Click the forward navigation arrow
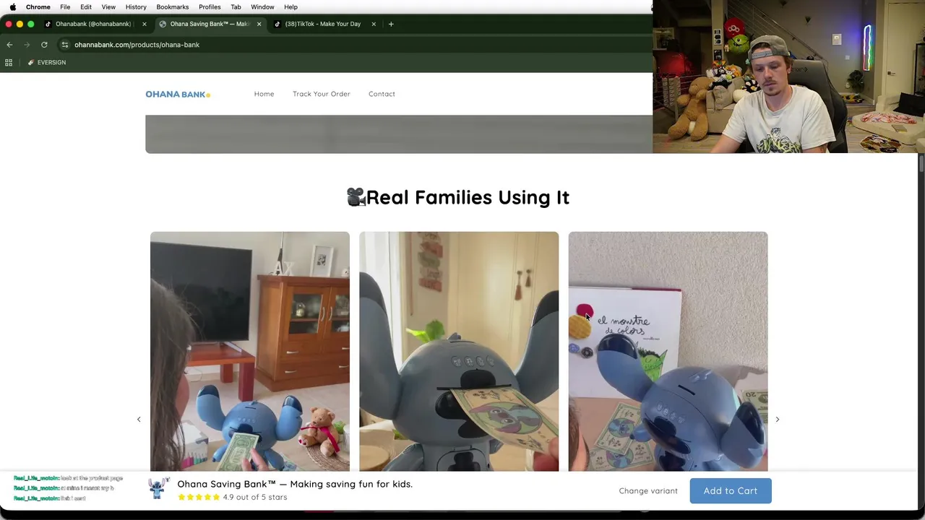 coord(27,45)
